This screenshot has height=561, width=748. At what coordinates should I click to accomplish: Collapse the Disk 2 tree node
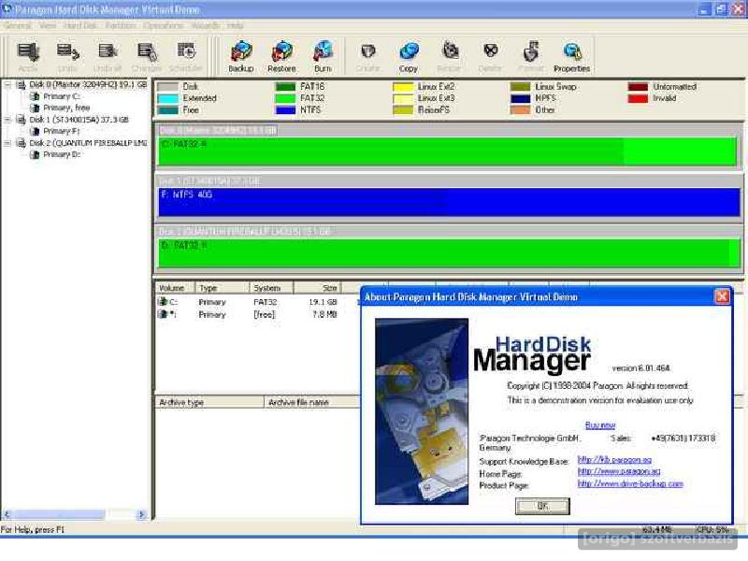[7, 143]
